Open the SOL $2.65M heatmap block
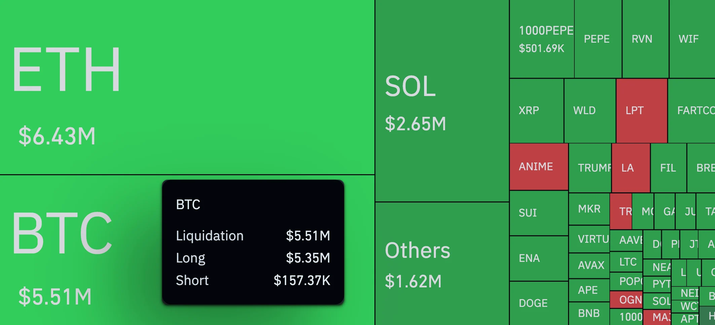 pos(442,101)
